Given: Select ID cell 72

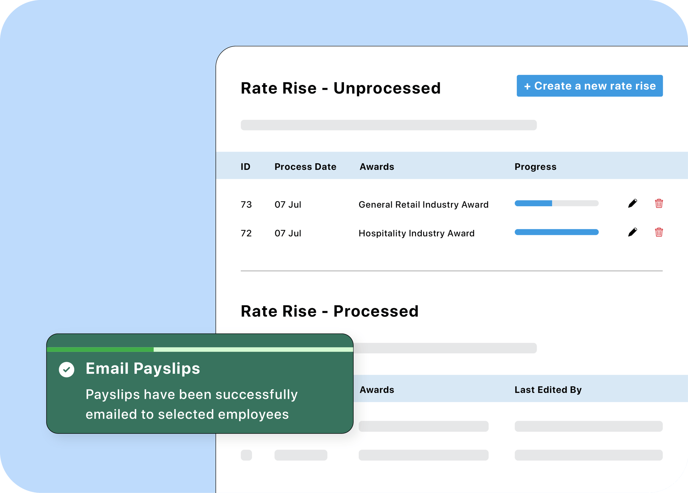Looking at the screenshot, I should [246, 233].
